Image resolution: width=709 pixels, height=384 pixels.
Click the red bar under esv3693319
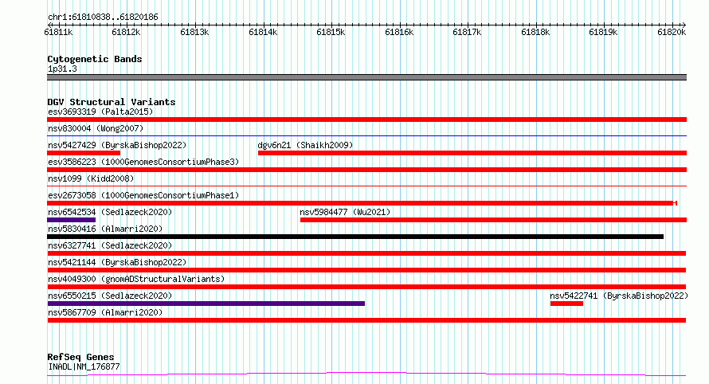pos(366,120)
